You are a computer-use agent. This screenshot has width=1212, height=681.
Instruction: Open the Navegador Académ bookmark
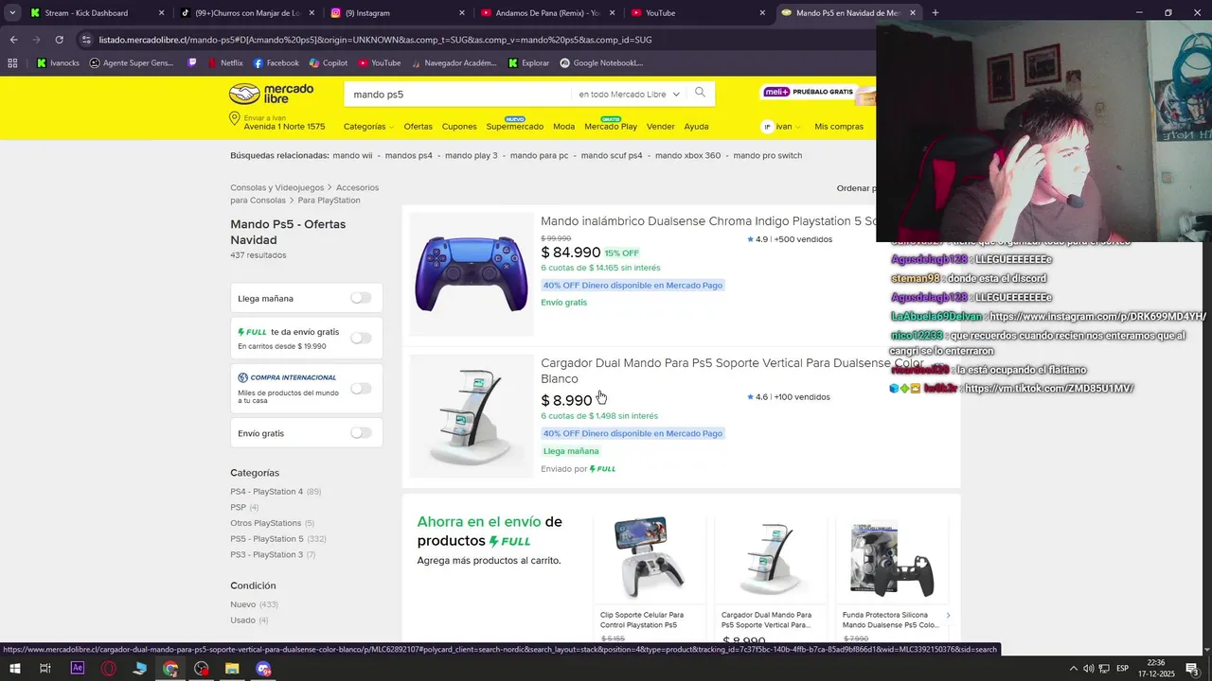454,63
